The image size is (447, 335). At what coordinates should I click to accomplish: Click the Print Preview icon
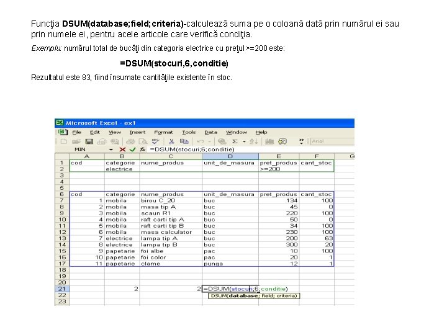click(x=143, y=141)
